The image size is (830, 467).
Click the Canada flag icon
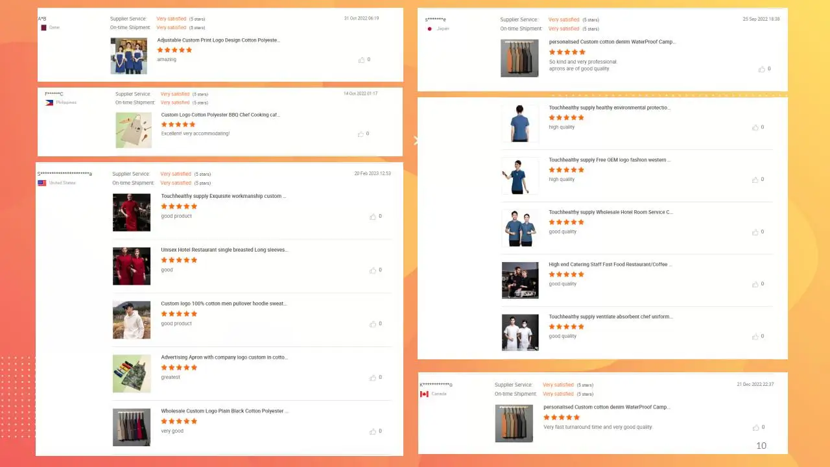[x=424, y=394]
